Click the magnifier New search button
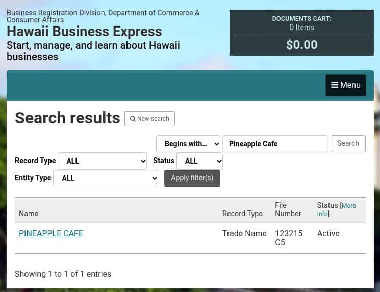 pos(149,119)
